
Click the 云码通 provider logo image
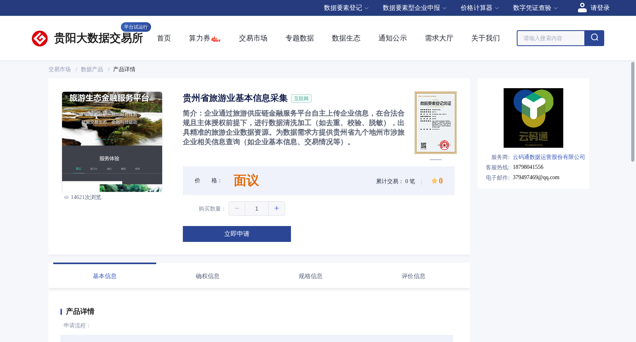coord(533,118)
